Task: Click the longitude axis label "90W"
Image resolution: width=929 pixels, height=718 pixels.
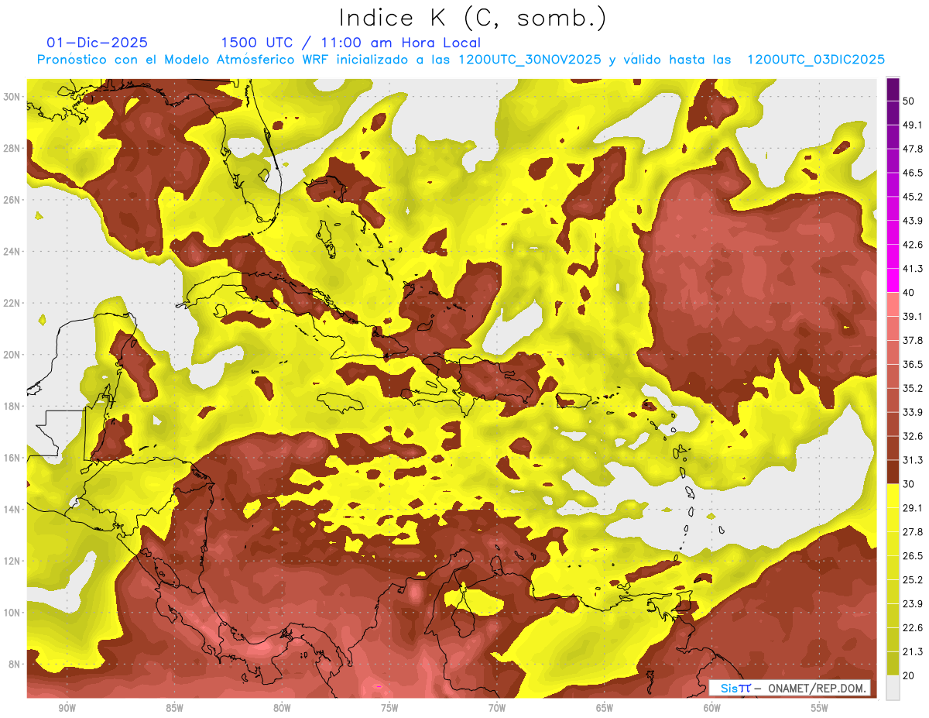Action: [67, 708]
